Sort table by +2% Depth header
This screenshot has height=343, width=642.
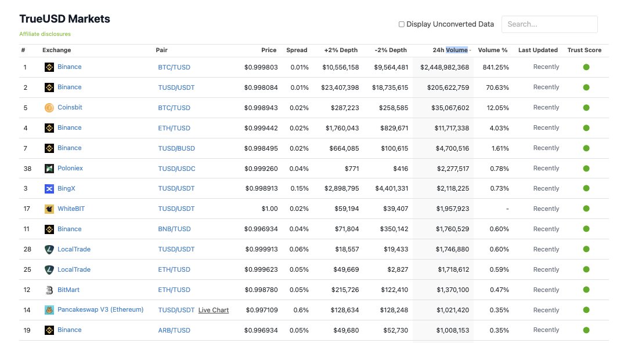coord(341,50)
